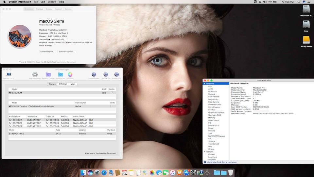Toggle eye icon beside NVIDIA Quadro 1000M
314x177 pixels.
(x=10, y=107)
